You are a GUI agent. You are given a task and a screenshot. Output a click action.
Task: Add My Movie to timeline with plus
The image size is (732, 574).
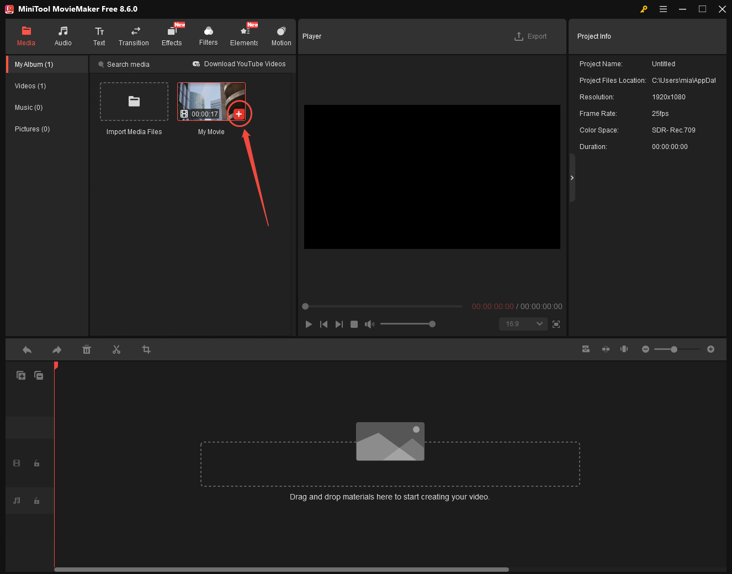click(x=238, y=114)
